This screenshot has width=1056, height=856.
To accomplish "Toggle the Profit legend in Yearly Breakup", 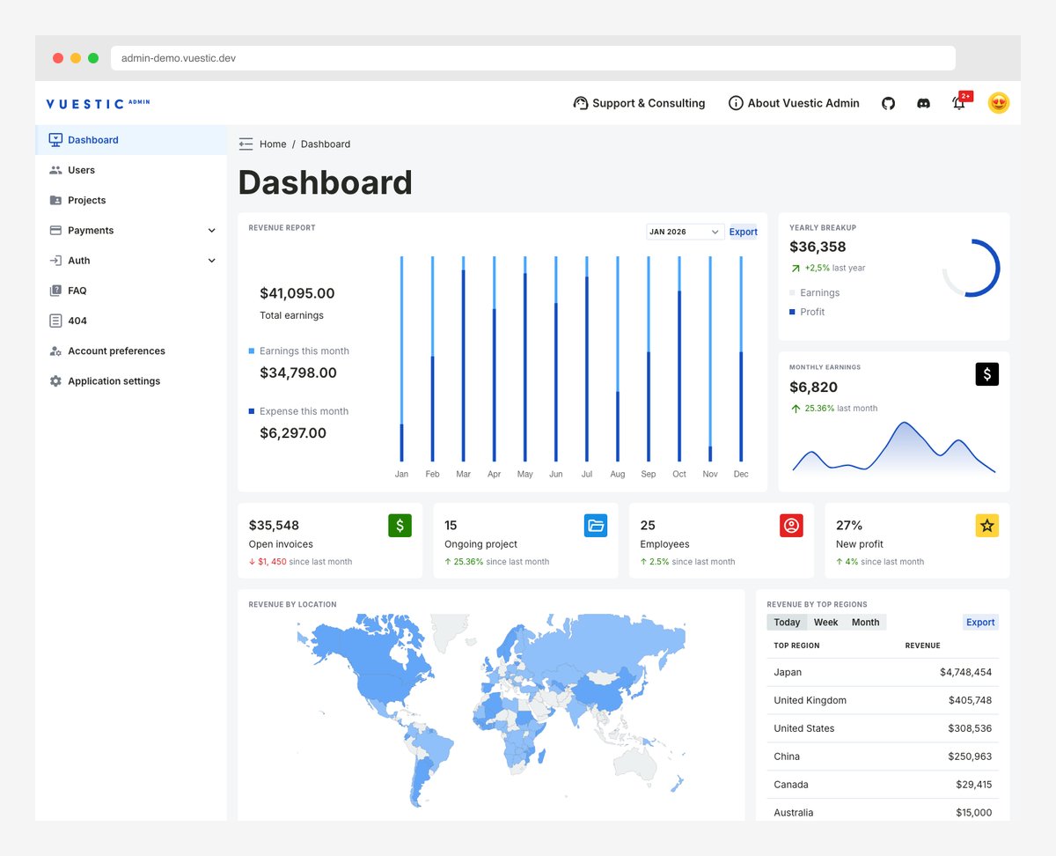I will point(810,311).
